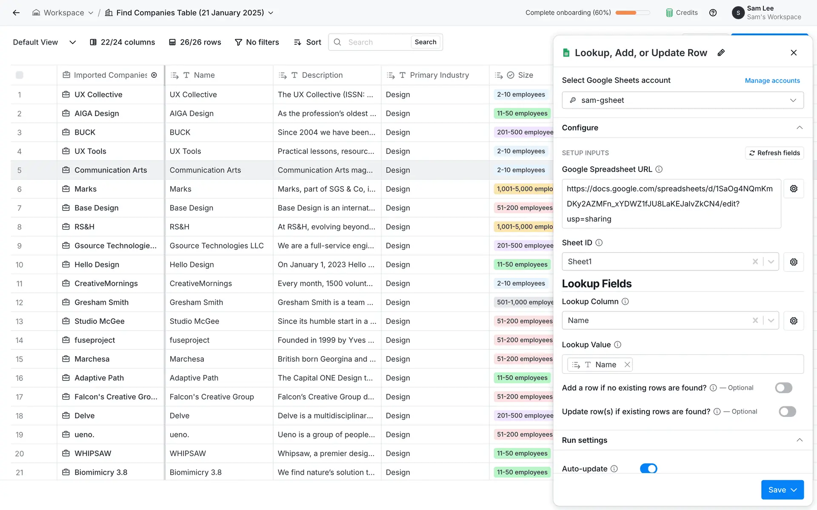Click the pencil icon to rename the action
This screenshot has width=817, height=510.
[721, 53]
